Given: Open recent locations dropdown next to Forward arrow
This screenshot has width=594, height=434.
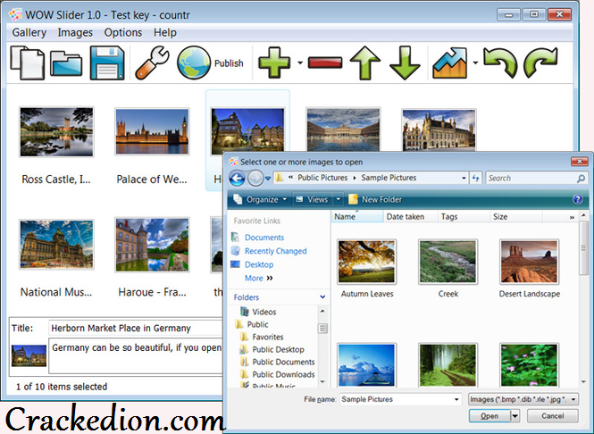Looking at the screenshot, I should tap(268, 178).
